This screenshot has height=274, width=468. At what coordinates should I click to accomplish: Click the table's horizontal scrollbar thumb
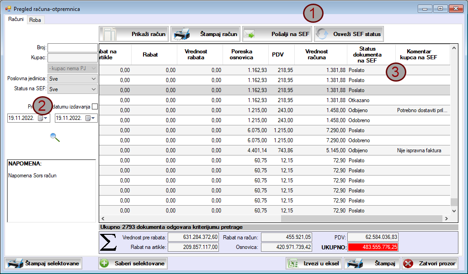tap(362, 218)
